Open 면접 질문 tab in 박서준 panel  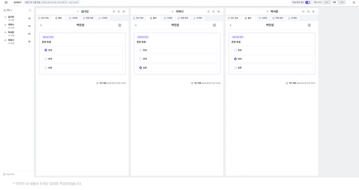(x=278, y=18)
